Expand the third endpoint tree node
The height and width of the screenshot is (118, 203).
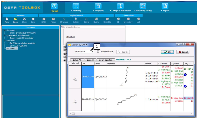tap(65, 54)
